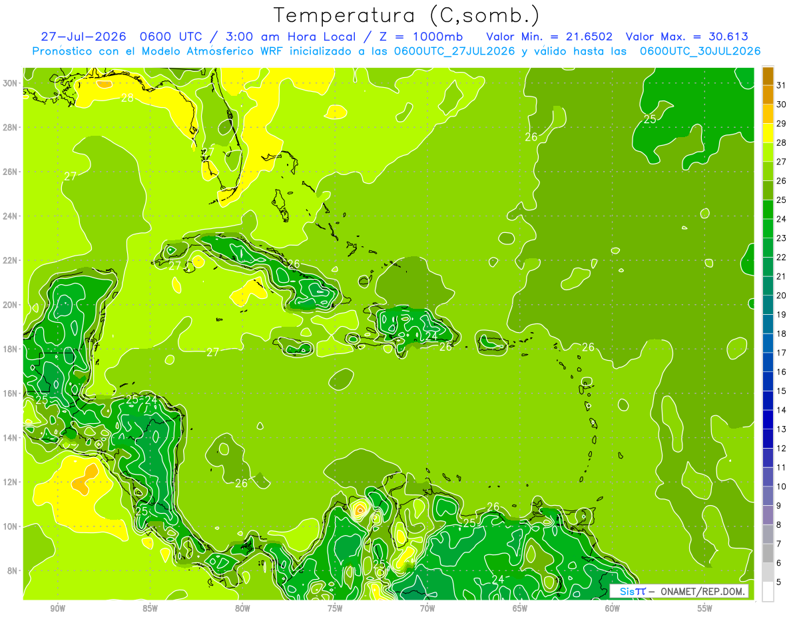Click the '85W' longitude axis label
The image size is (799, 617).
pos(150,608)
